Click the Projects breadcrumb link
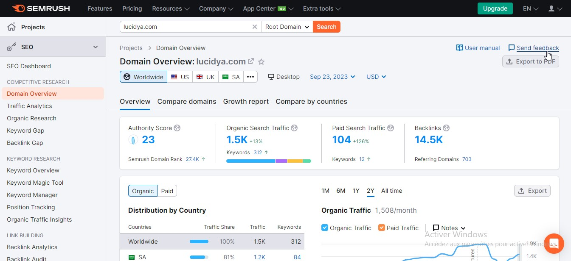Viewport: 571px width, 261px height. pos(131,48)
